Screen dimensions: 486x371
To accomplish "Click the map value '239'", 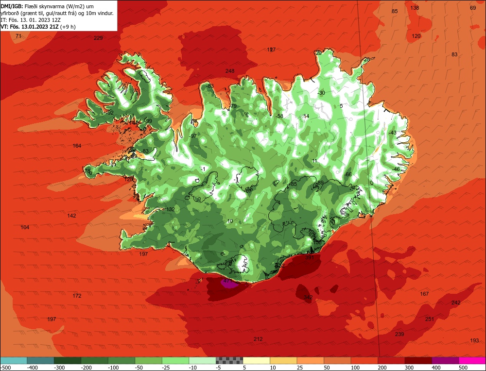I will (399, 334).
